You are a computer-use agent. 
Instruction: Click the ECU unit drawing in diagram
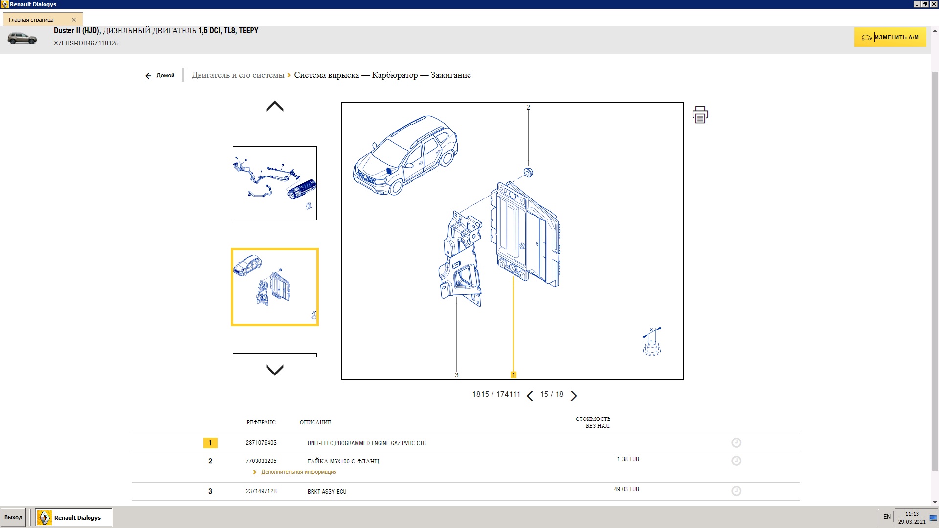coord(525,234)
